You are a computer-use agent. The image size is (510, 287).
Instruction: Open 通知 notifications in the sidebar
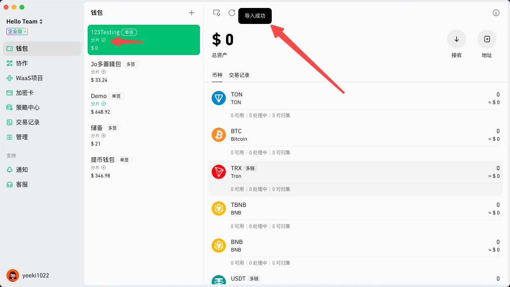click(x=22, y=170)
